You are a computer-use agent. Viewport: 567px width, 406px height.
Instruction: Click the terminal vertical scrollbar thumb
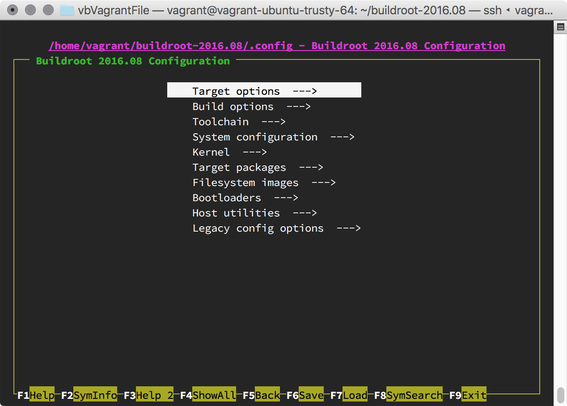click(x=560, y=396)
